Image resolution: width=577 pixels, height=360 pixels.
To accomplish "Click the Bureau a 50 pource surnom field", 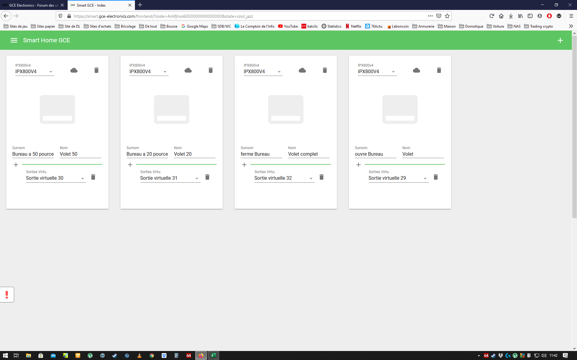I will [x=33, y=154].
